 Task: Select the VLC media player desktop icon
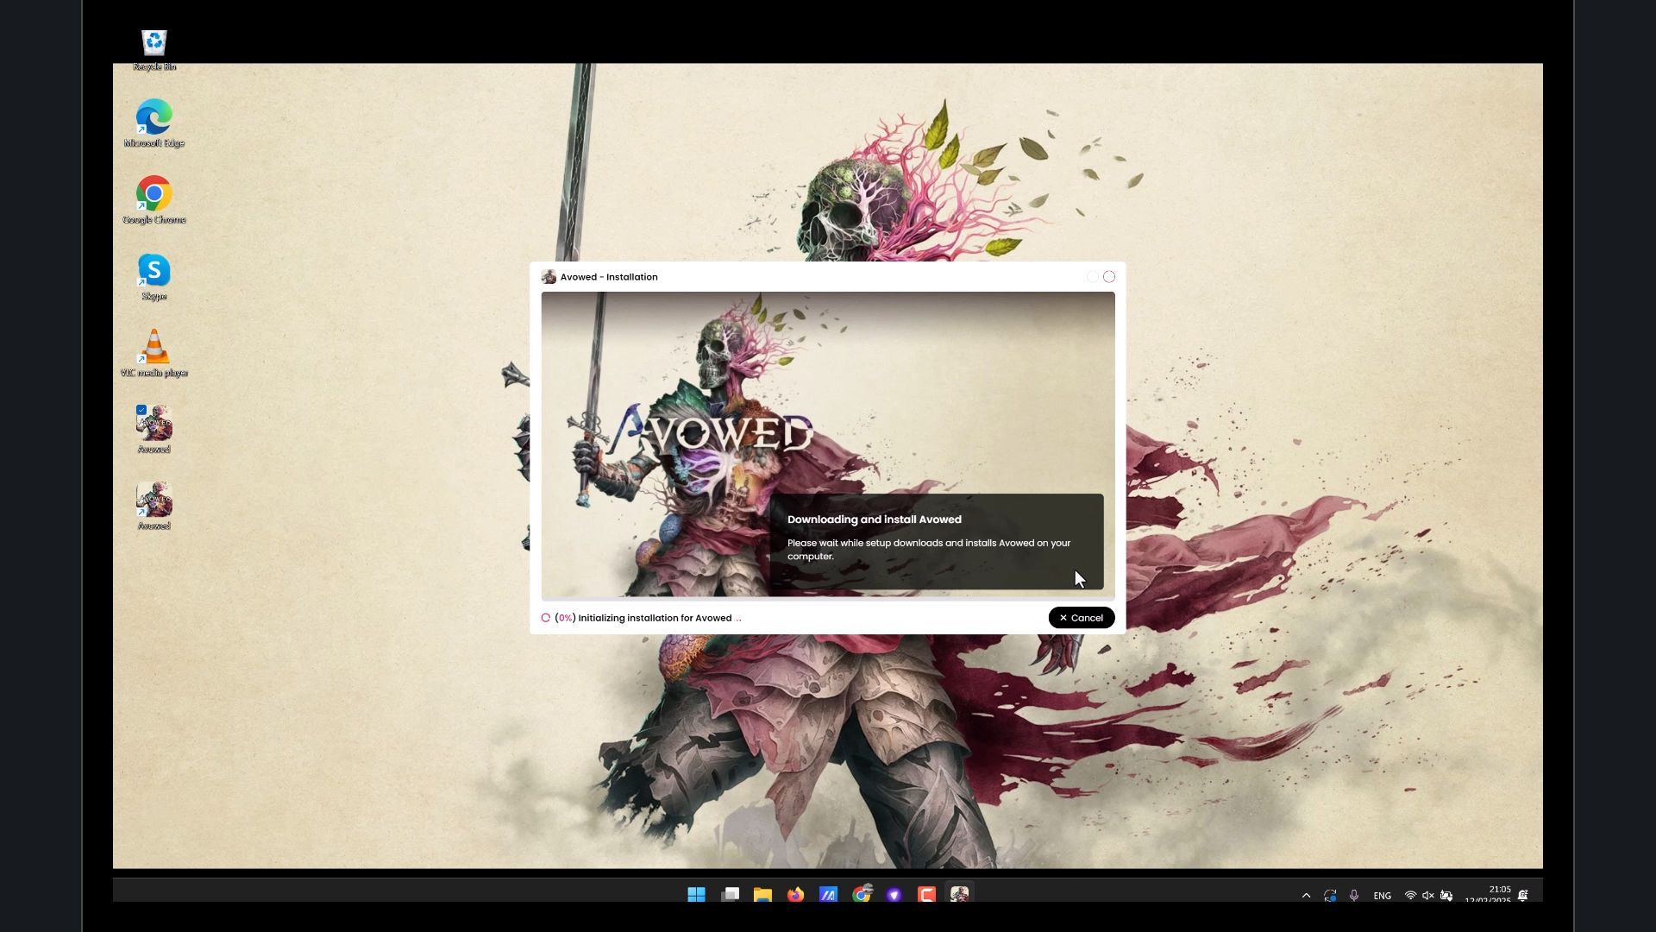[154, 353]
